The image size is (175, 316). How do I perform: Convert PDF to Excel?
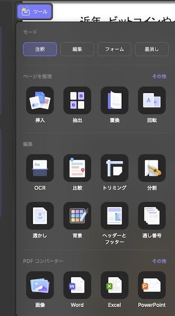pyautogui.click(x=114, y=285)
